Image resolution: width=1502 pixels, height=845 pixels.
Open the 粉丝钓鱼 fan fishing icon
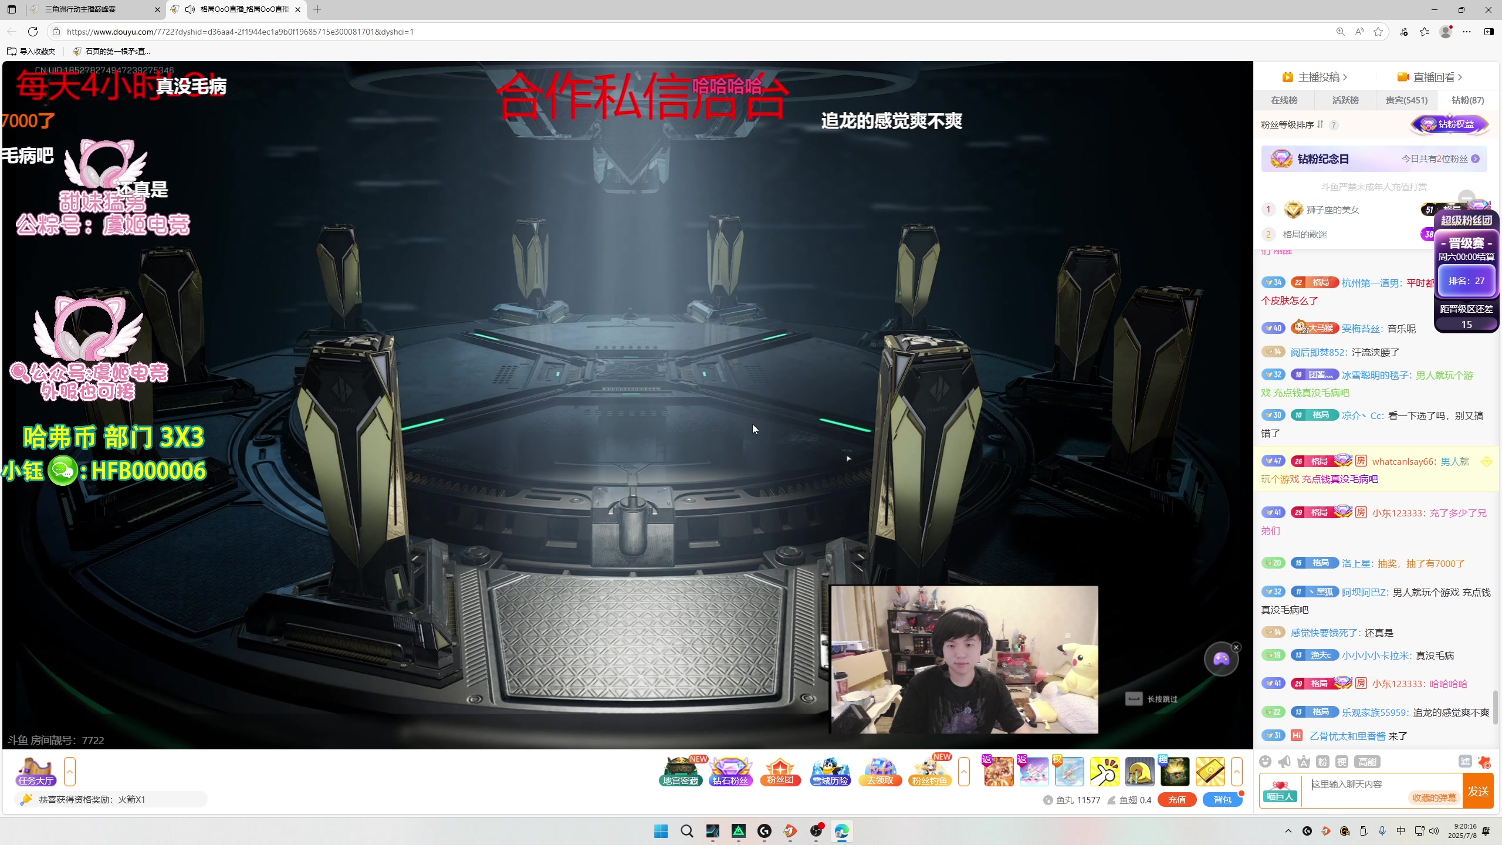pyautogui.click(x=930, y=771)
